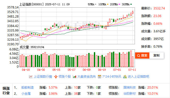The image size is (170, 98).
Task: Click 上涨 10家 in 船舶制造 row
Action: tap(73, 88)
